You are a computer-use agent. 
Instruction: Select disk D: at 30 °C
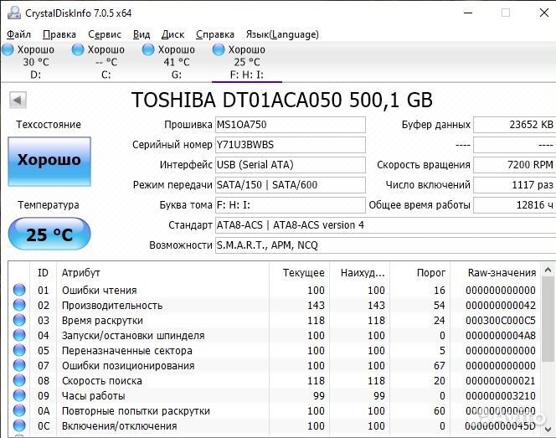pos(35,62)
